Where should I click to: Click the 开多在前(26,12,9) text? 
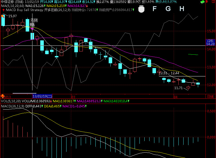pyautogui.click(x=57, y=10)
